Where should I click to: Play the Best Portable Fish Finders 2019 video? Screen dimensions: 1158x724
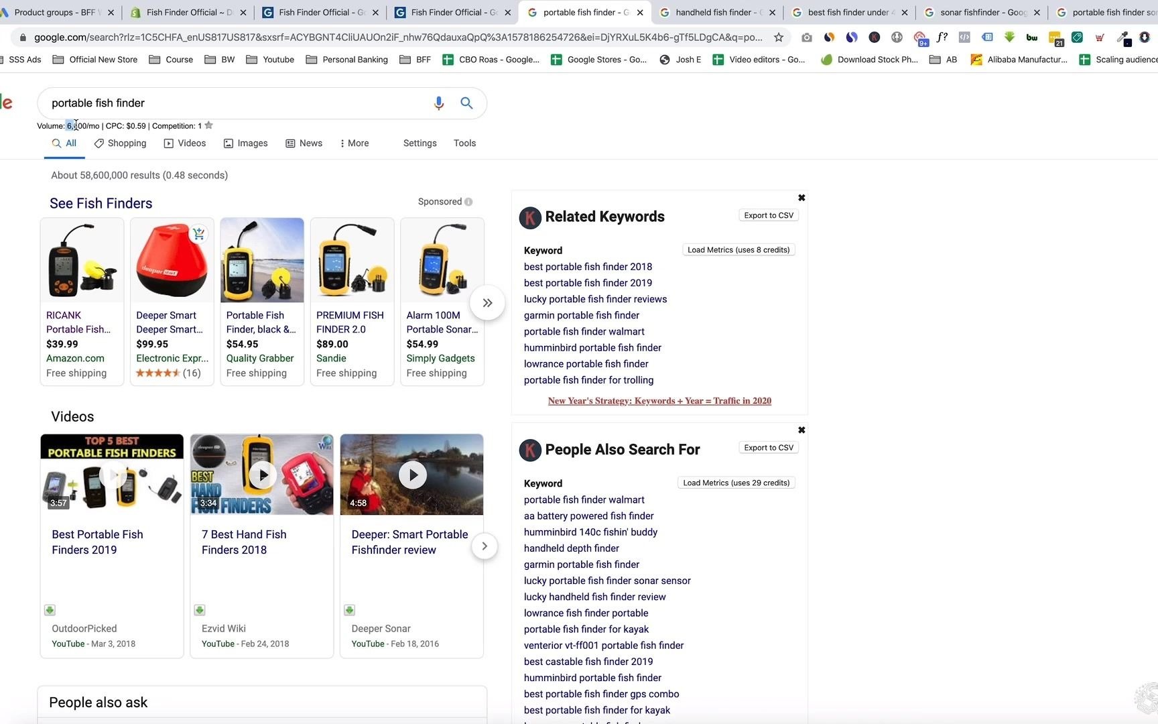[x=113, y=475]
